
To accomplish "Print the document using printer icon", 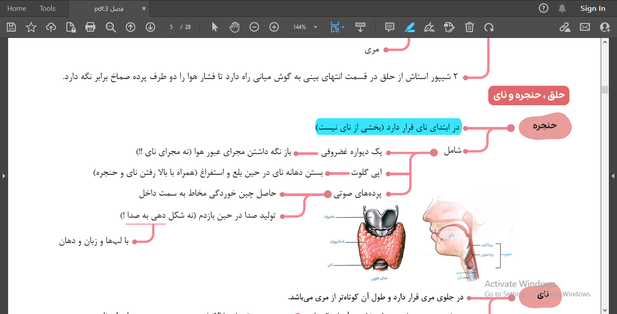I will tap(90, 27).
